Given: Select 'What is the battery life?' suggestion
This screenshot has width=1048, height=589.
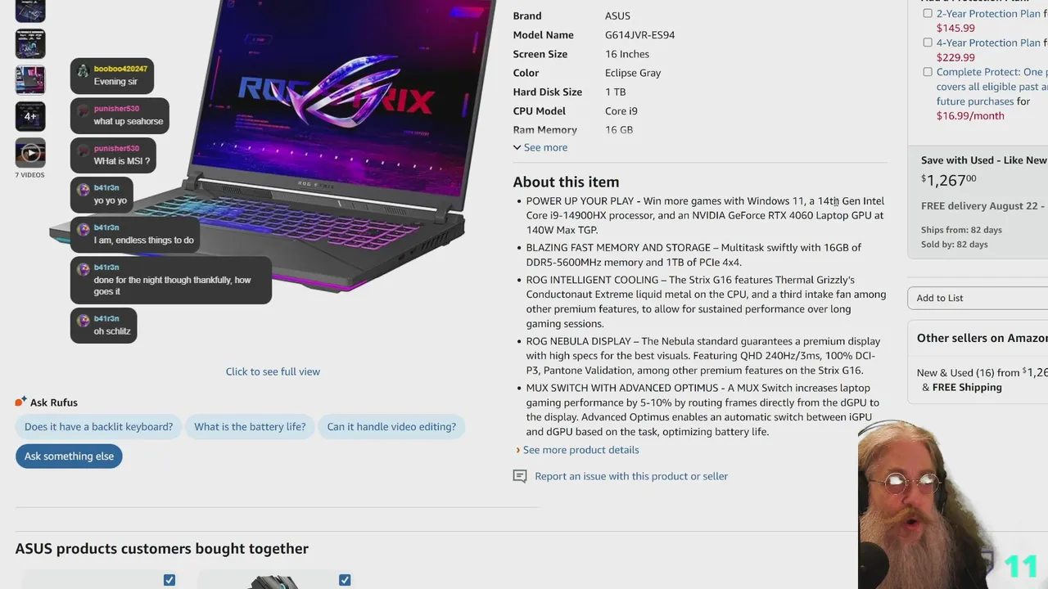Looking at the screenshot, I should (x=250, y=427).
